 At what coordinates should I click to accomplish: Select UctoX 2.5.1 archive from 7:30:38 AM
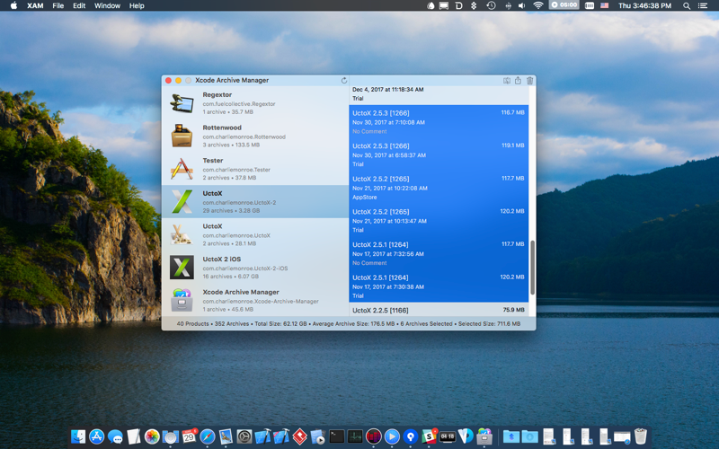coord(439,286)
